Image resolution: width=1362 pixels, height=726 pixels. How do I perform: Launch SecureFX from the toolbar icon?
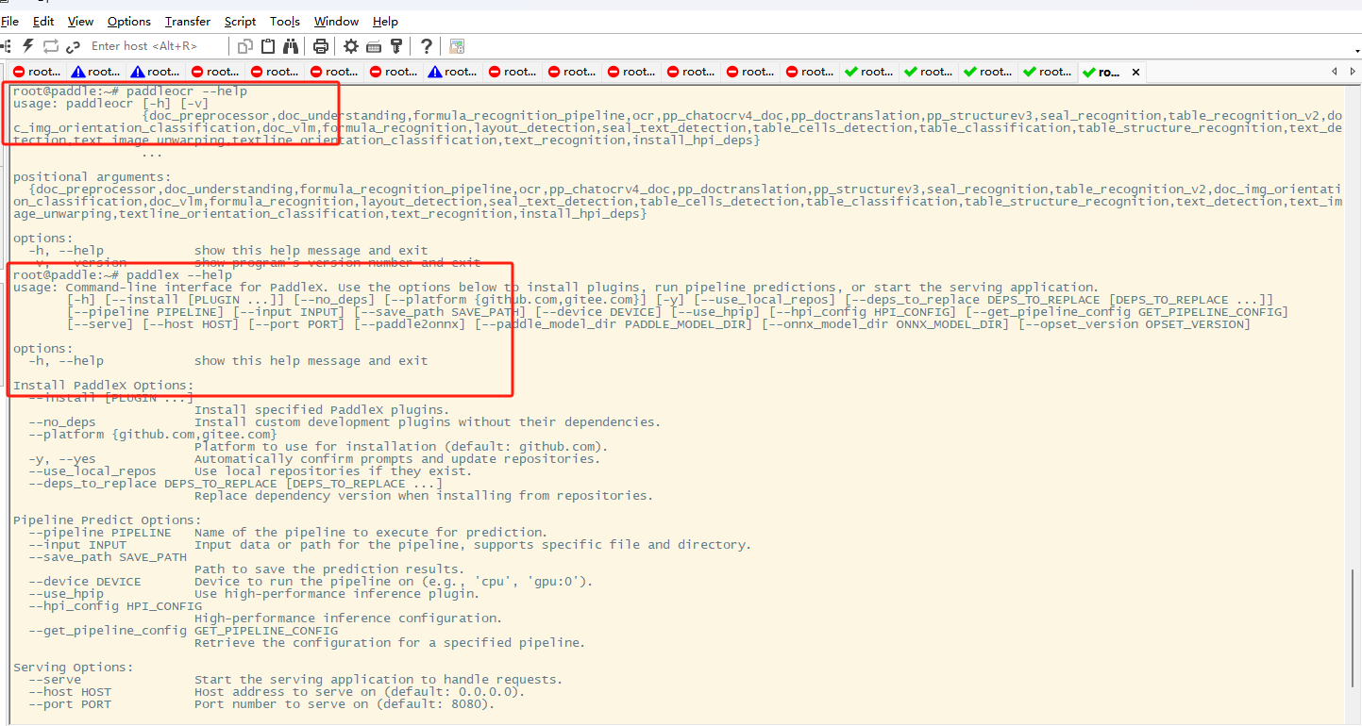tap(457, 45)
